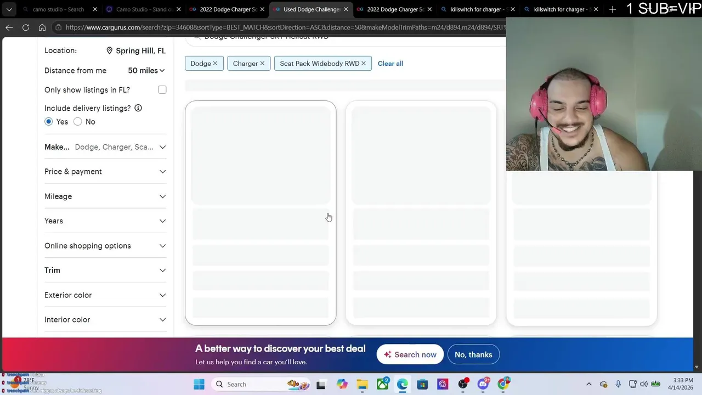Switch to Microsoft Edge on the taskbar
Image resolution: width=702 pixels, height=395 pixels.
403,384
